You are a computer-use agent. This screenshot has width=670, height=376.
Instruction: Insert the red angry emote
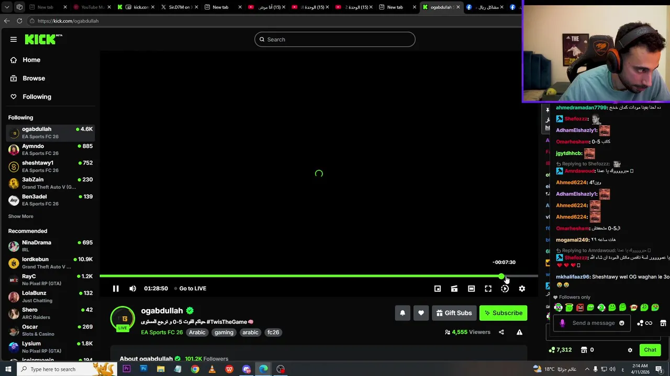coord(580,308)
